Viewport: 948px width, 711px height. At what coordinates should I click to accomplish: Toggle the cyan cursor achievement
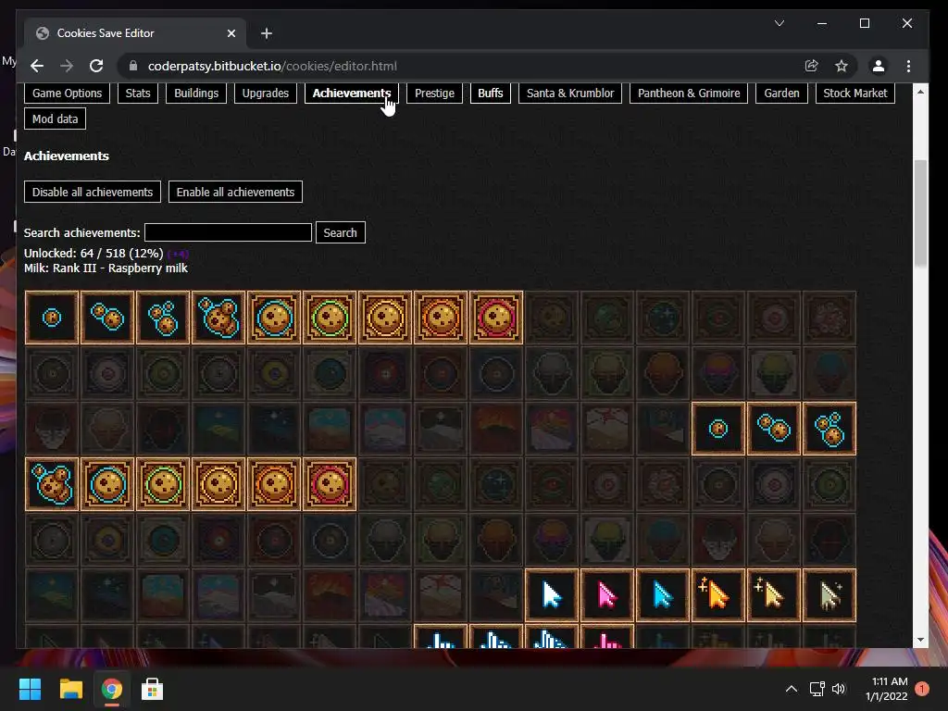coord(663,595)
